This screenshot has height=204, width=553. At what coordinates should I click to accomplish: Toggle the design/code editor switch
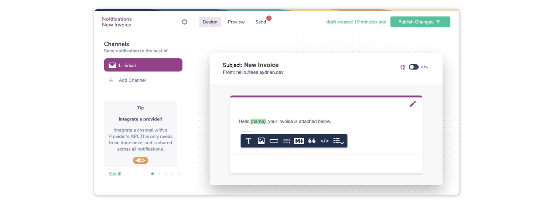tap(413, 67)
